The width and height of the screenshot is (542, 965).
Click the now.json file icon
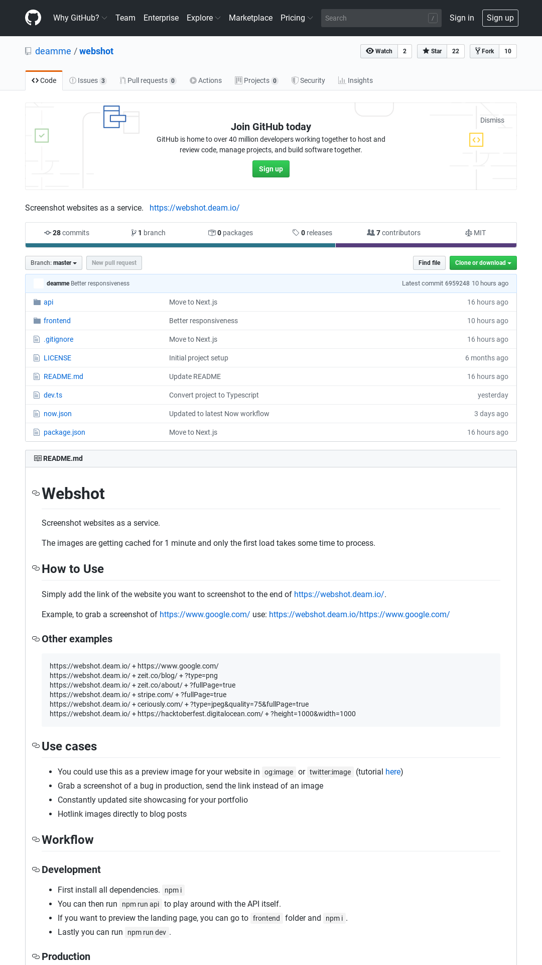pyautogui.click(x=37, y=414)
